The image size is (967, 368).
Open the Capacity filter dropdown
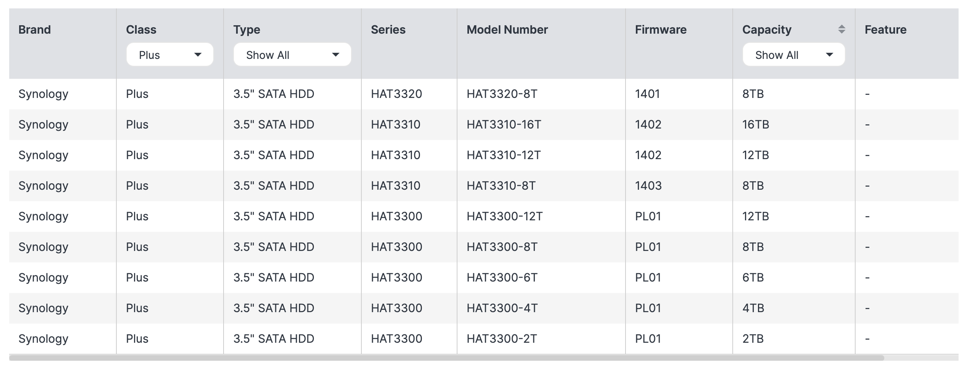(x=794, y=55)
